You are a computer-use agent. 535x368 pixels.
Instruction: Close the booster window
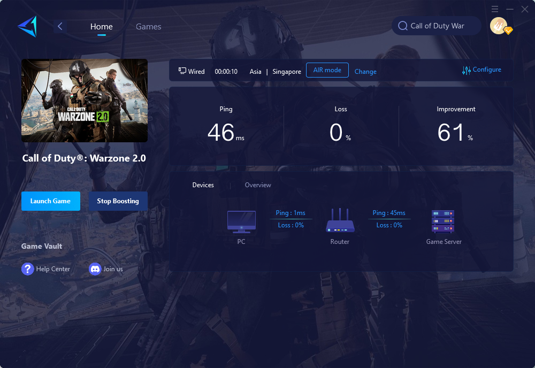(525, 9)
